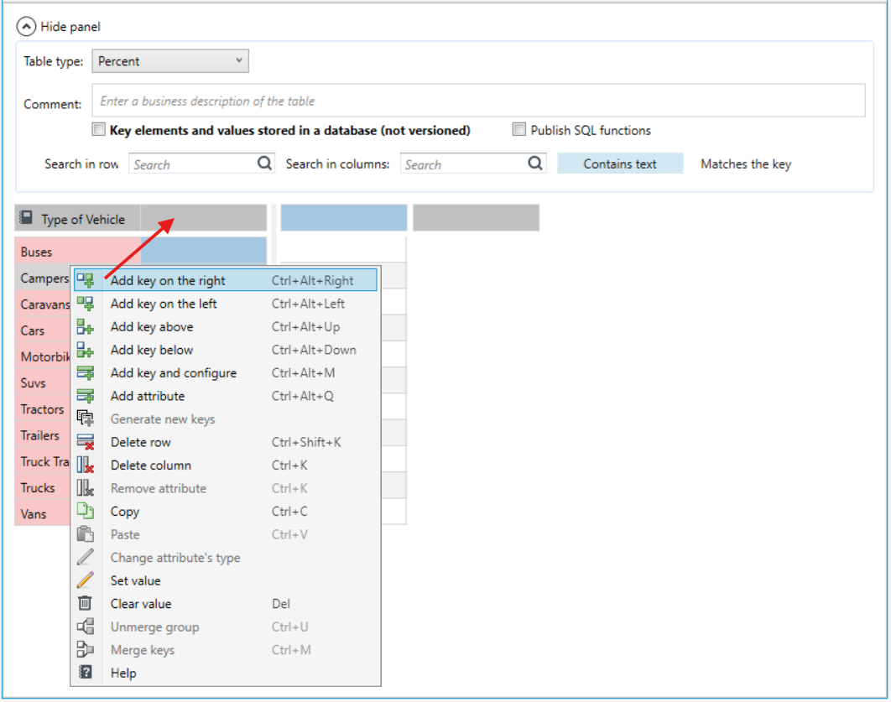Click the Type of Vehicle header
Screen dimensions: 891x702
[77, 218]
